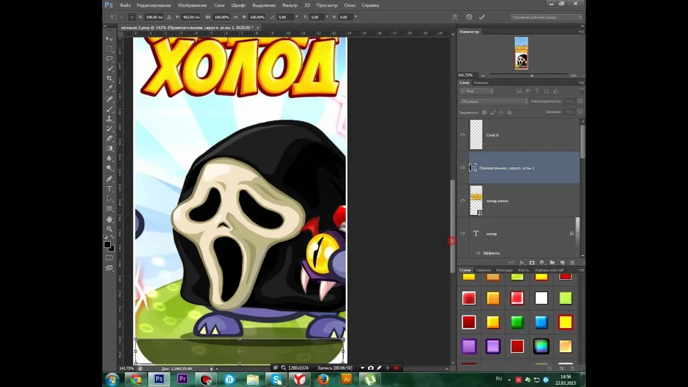Toggle lock position
The height and width of the screenshot is (387, 688).
click(x=501, y=112)
